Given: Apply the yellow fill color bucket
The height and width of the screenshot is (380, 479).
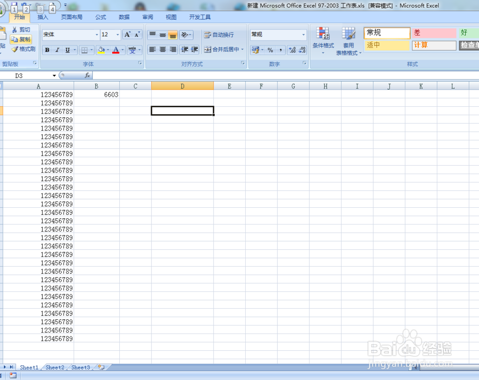Looking at the screenshot, I should click(x=101, y=50).
